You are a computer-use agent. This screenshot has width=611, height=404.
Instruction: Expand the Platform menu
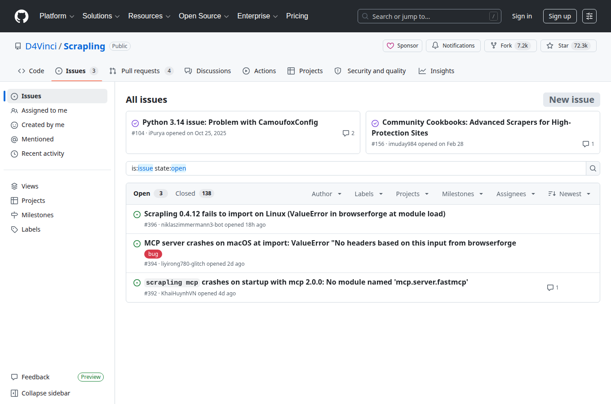point(57,16)
